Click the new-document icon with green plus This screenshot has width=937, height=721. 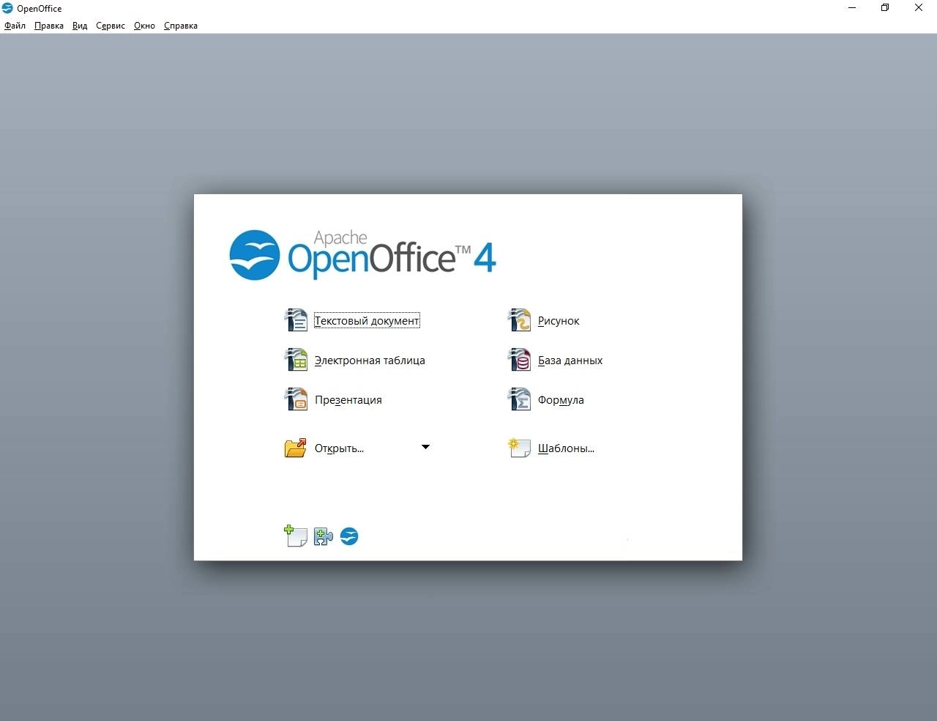pyautogui.click(x=295, y=536)
